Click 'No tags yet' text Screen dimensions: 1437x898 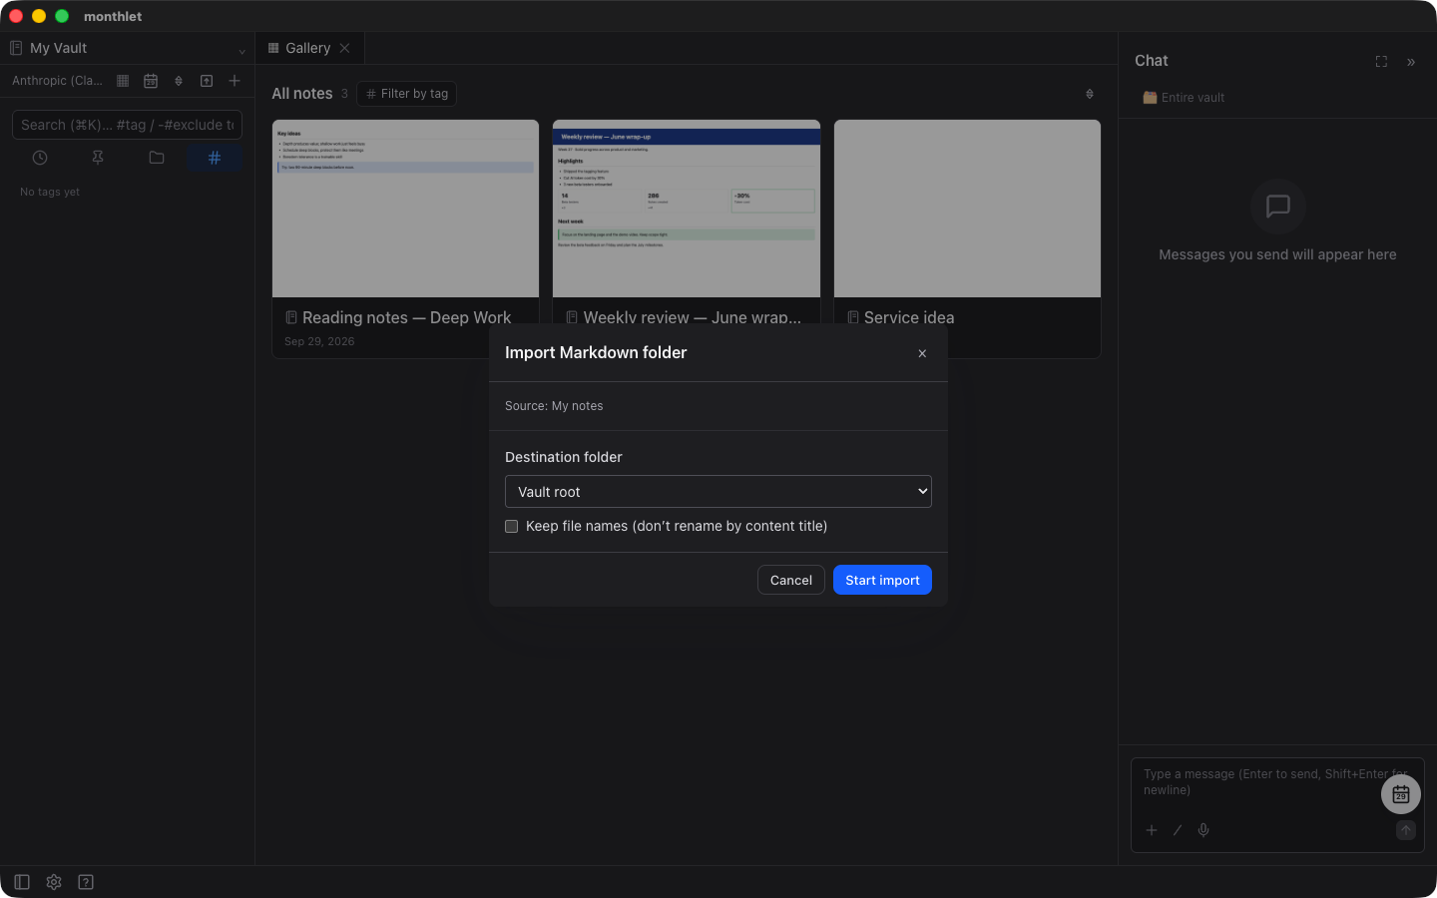pos(50,192)
